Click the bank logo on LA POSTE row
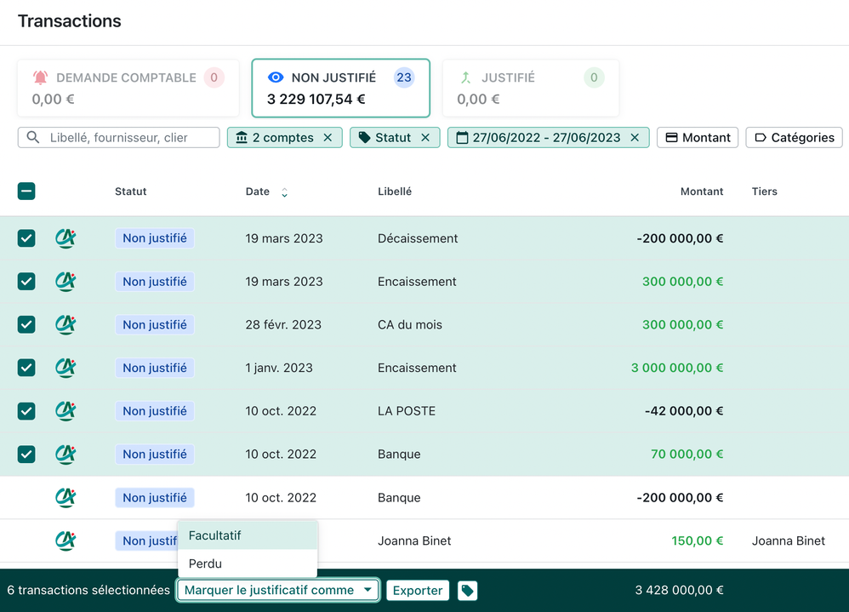Image resolution: width=849 pixels, height=612 pixels. click(x=66, y=411)
